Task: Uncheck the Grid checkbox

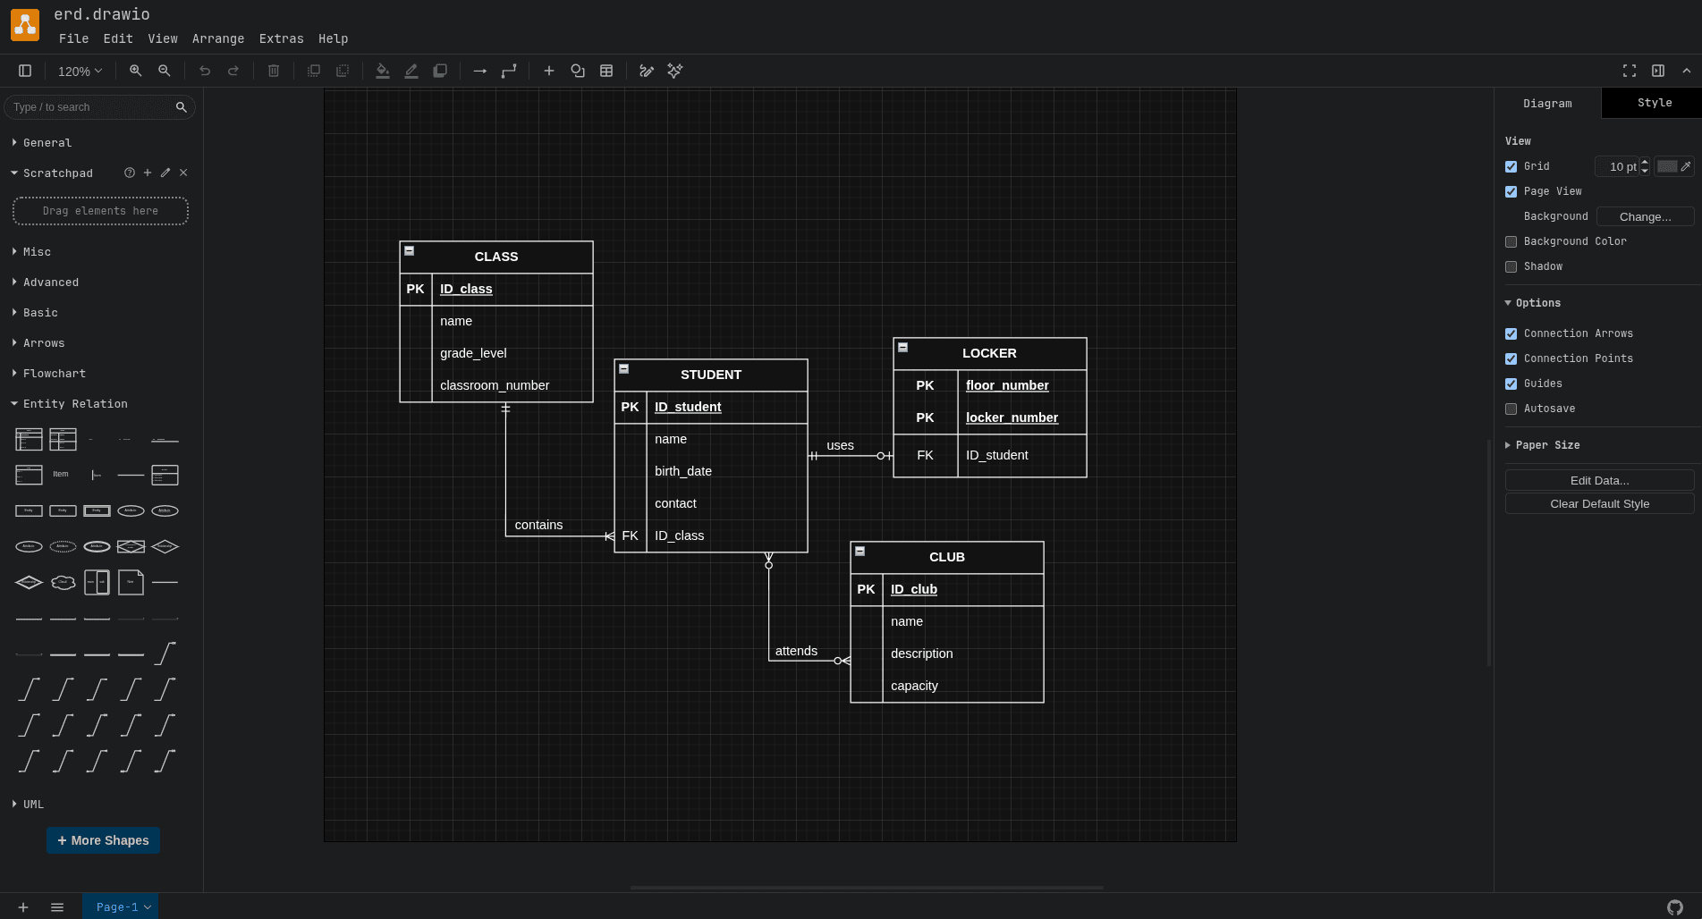Action: click(1511, 166)
